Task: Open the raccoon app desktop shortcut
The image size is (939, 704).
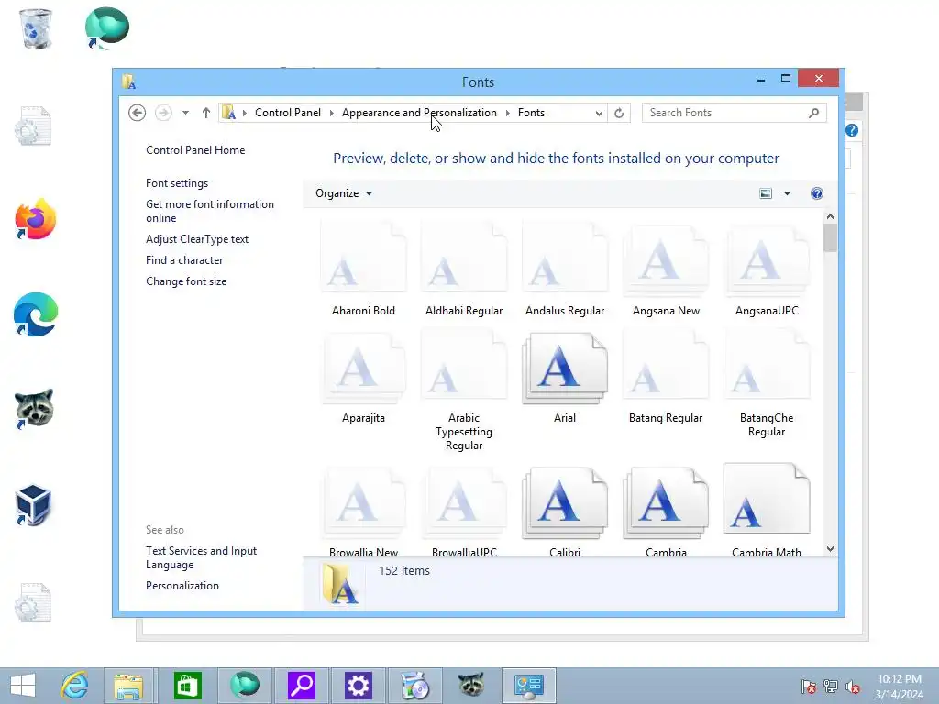Action: [35, 409]
